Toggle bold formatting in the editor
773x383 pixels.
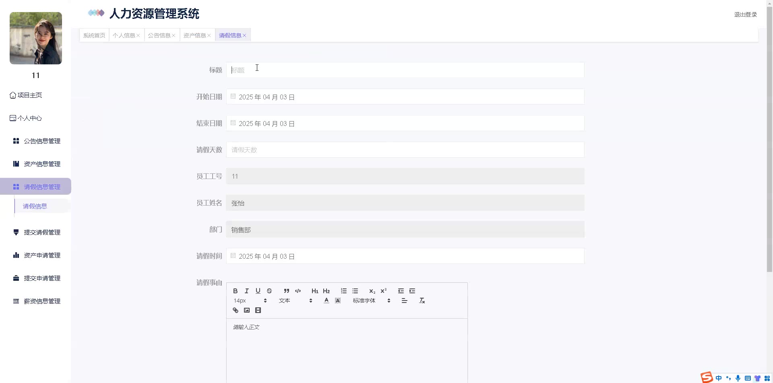pos(236,291)
